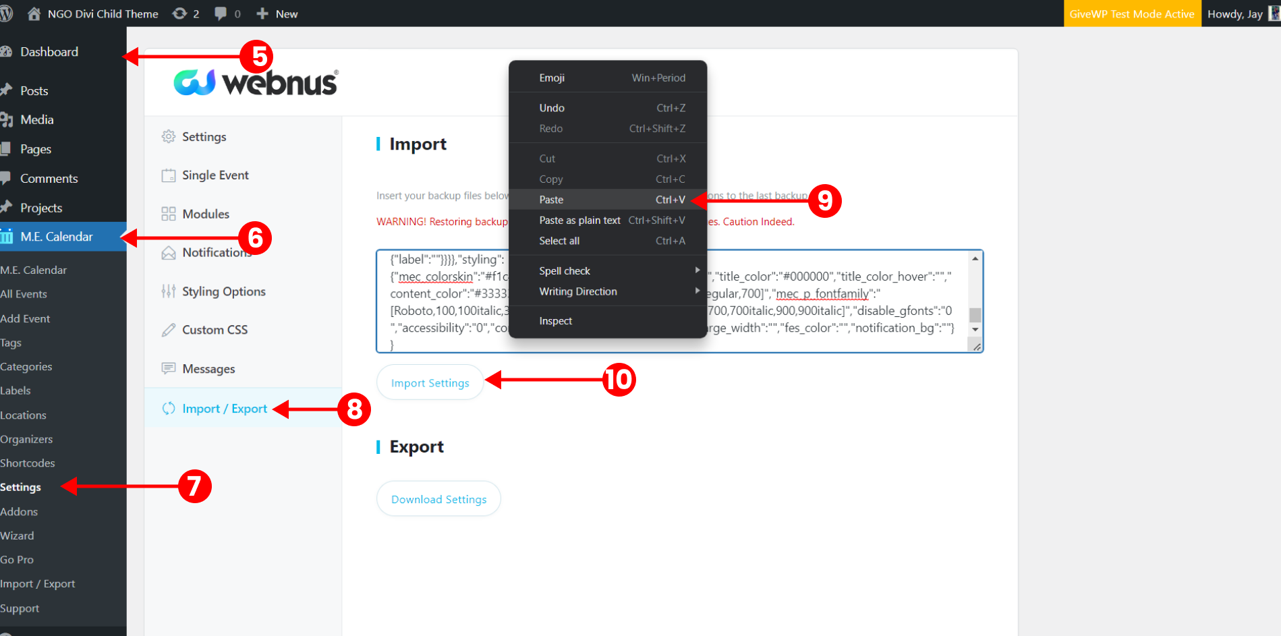Click the Import / Export refresh icon
The width and height of the screenshot is (1281, 636).
pyautogui.click(x=169, y=409)
